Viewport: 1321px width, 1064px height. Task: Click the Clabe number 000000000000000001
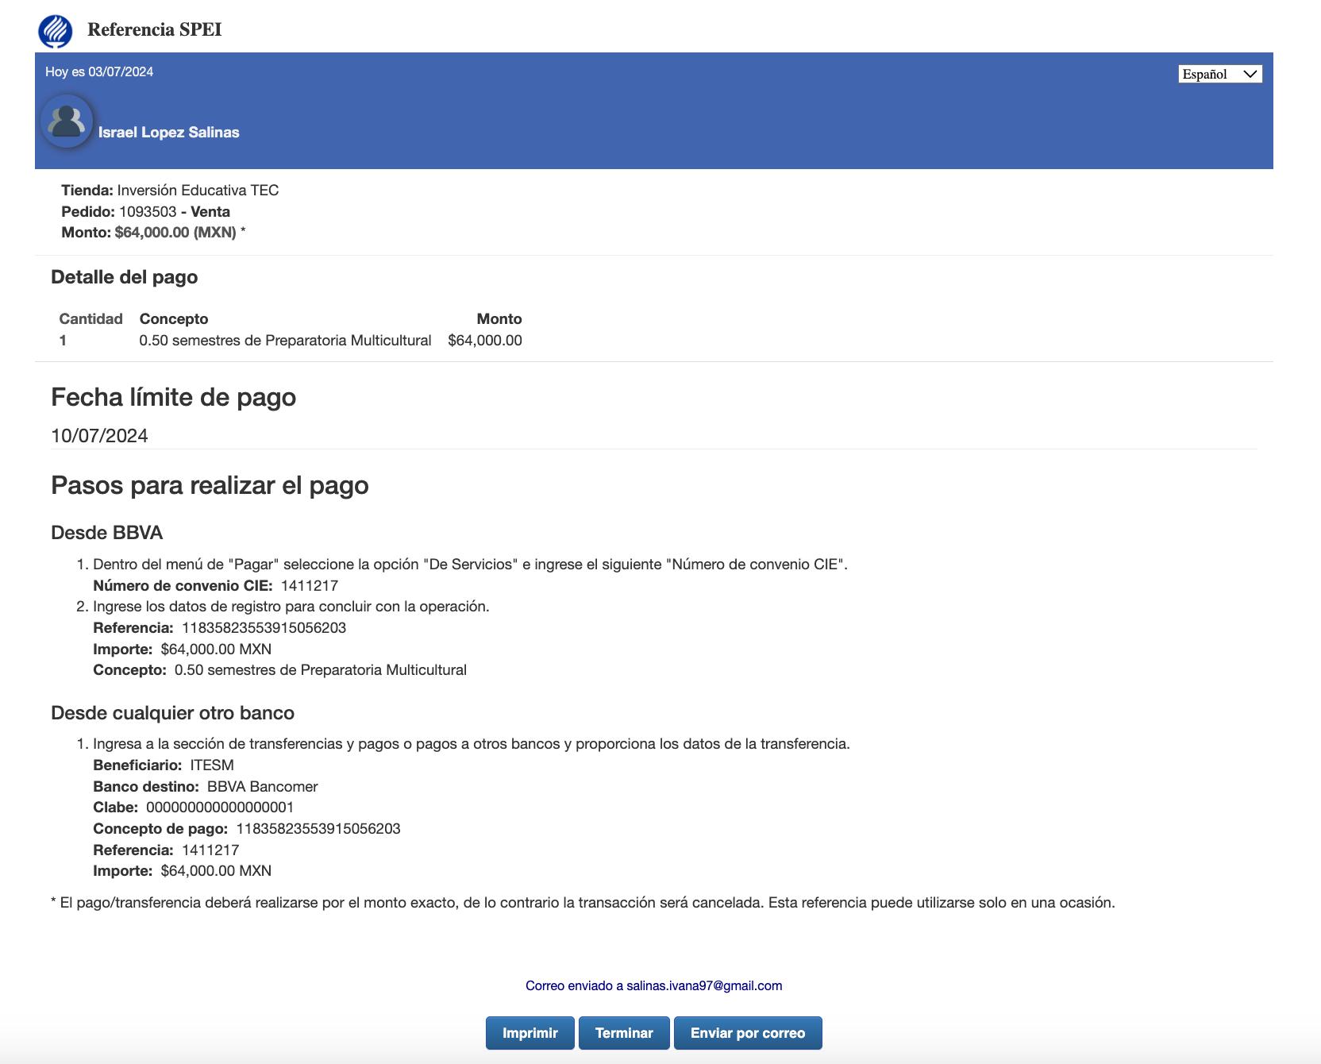pos(220,808)
